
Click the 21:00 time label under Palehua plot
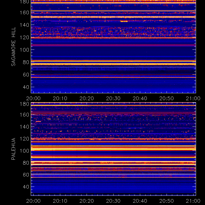193,201
